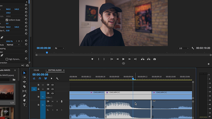Pick the Pen tool in toolbar
This screenshot has height=119, width=212.
pyautogui.click(x=24, y=96)
